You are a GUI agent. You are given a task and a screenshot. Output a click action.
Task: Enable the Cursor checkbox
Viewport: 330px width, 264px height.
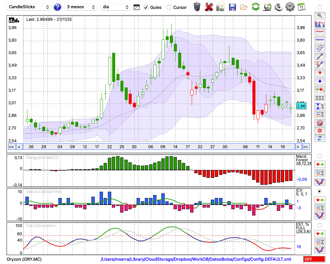pos(169,7)
